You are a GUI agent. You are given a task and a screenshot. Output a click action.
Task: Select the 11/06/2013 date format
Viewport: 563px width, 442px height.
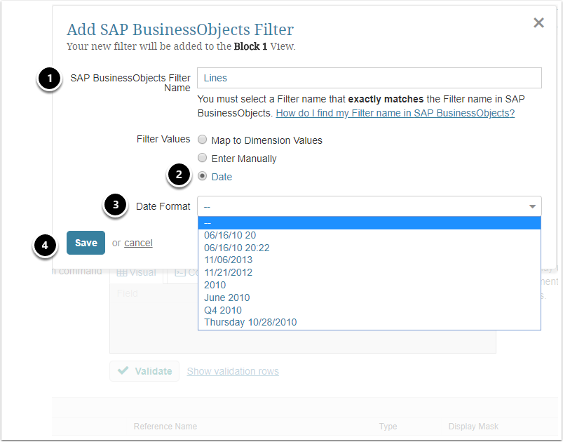click(369, 260)
